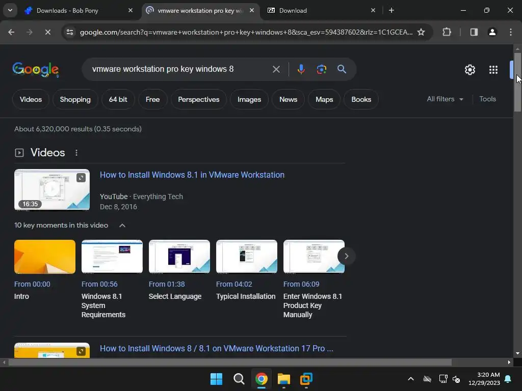Viewport: 522px width, 391px height.
Task: Switch to News results
Action: point(289,99)
